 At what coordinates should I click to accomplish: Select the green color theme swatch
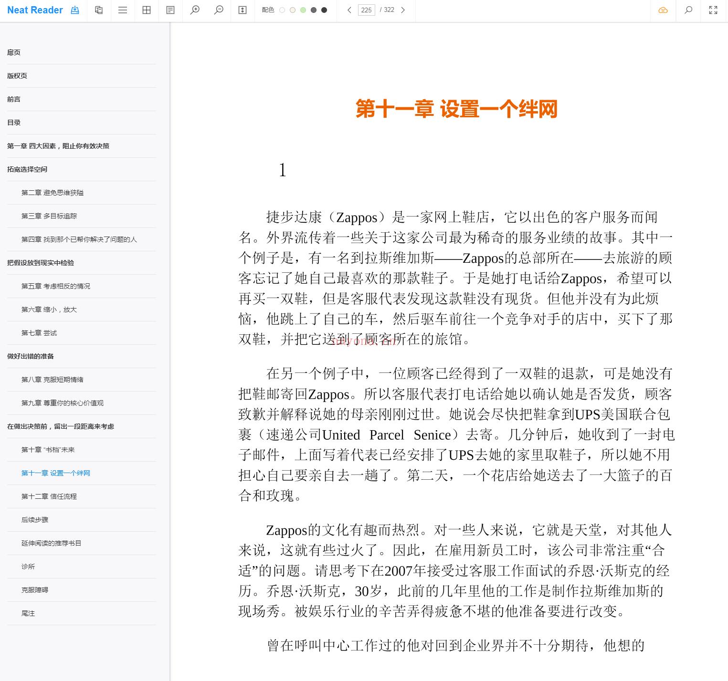coord(303,10)
